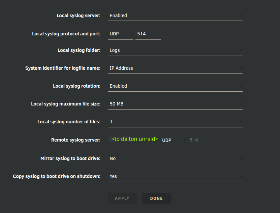The image size is (280, 213).
Task: Click the Apply button
Action: (122, 199)
